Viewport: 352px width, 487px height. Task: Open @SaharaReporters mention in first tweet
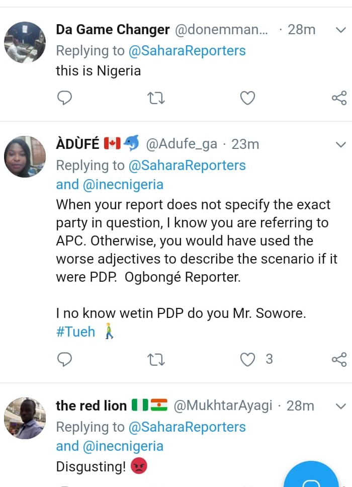187,51
